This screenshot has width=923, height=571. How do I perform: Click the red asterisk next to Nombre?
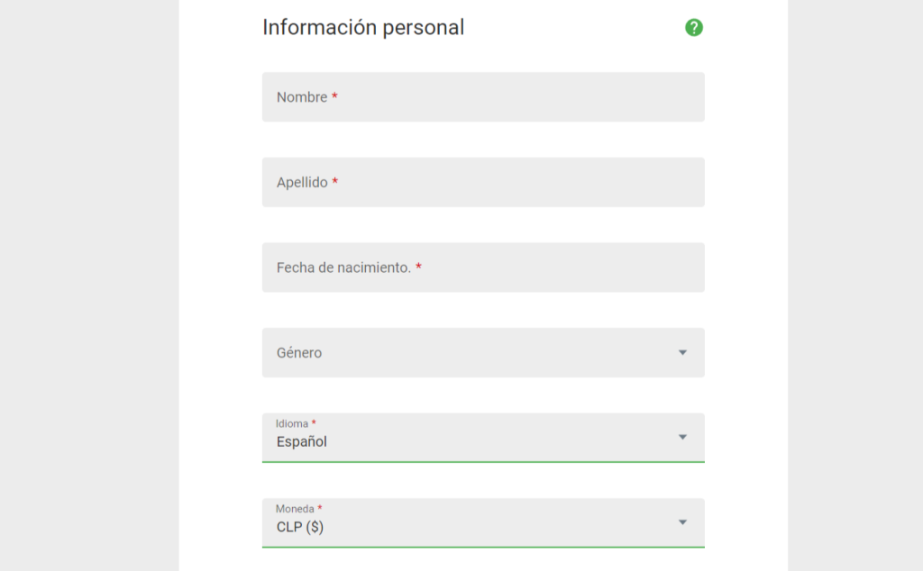[334, 96]
